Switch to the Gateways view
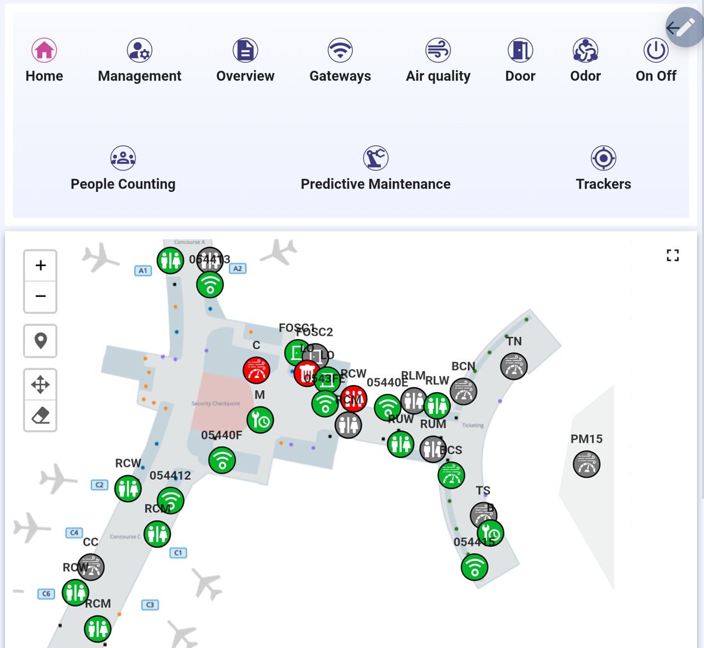The height and width of the screenshot is (648, 704). pos(340,61)
